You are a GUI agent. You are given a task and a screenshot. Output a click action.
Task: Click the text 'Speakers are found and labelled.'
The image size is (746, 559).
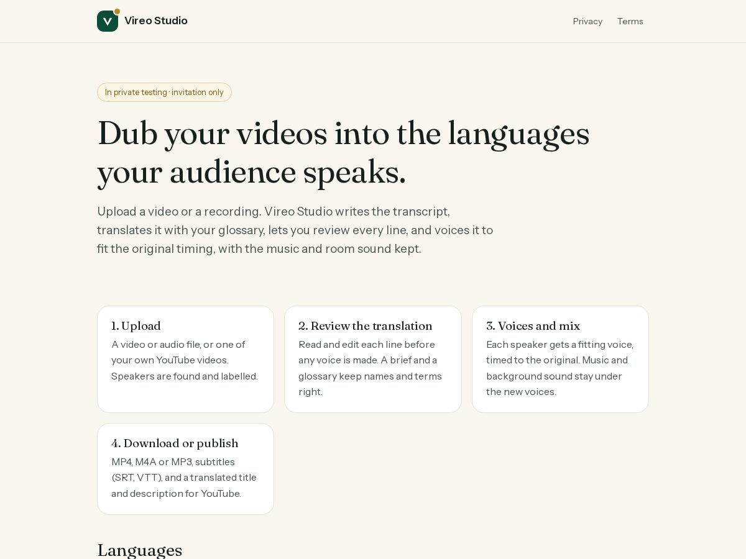(x=185, y=376)
